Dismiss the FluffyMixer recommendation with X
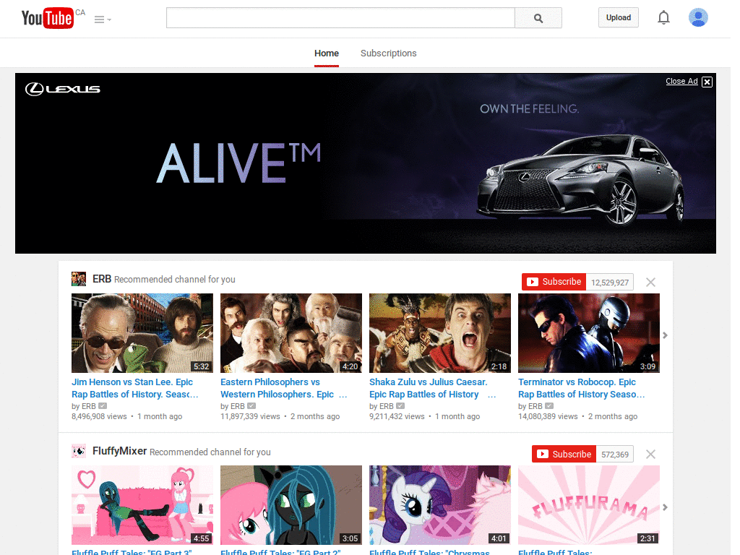Image resolution: width=740 pixels, height=555 pixels. [x=650, y=454]
